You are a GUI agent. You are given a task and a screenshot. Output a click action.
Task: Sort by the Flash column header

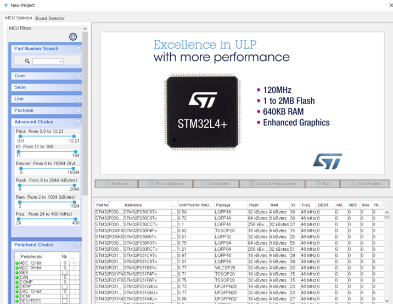pyautogui.click(x=258, y=205)
